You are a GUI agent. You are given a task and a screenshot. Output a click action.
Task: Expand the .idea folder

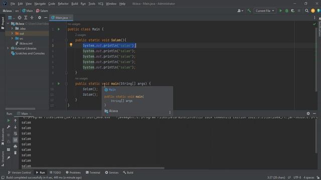[12, 28]
